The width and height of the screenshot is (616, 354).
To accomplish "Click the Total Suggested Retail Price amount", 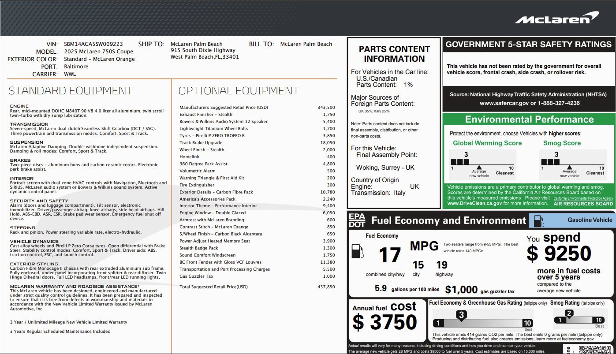I will [326, 287].
